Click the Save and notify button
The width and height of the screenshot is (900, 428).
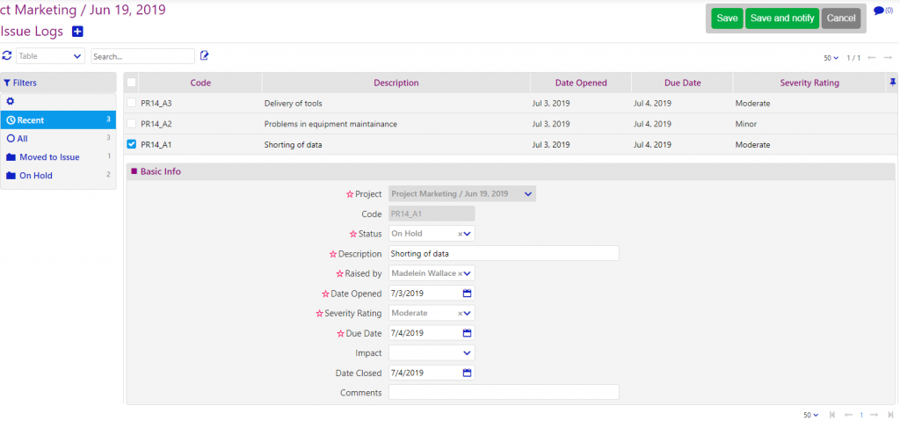pyautogui.click(x=782, y=18)
